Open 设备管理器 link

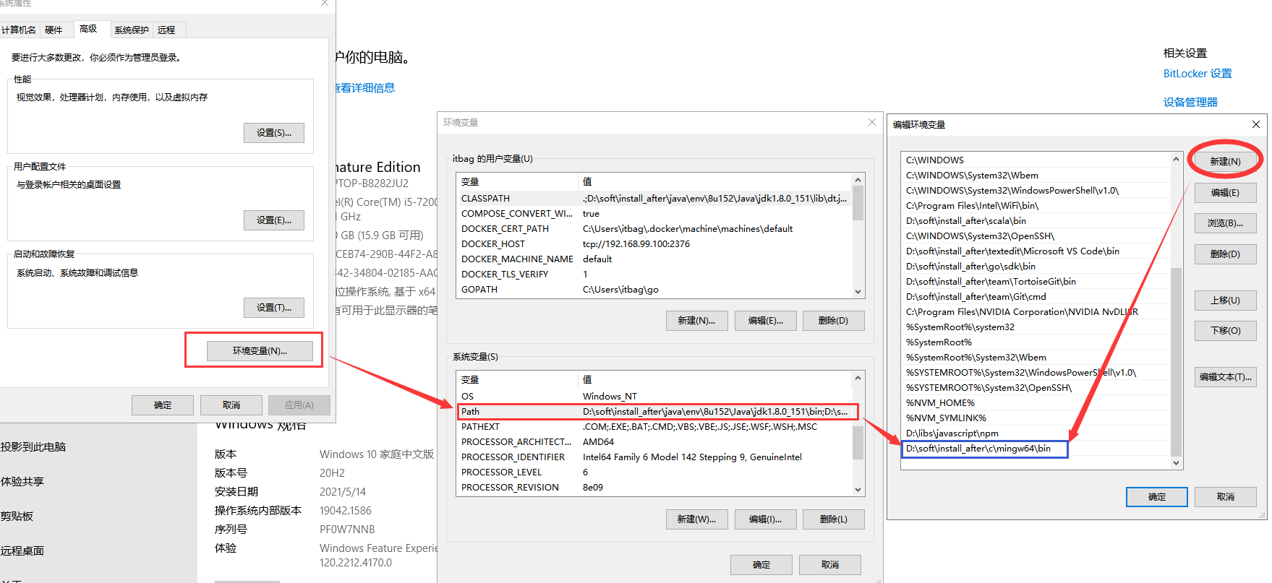[x=1190, y=103]
